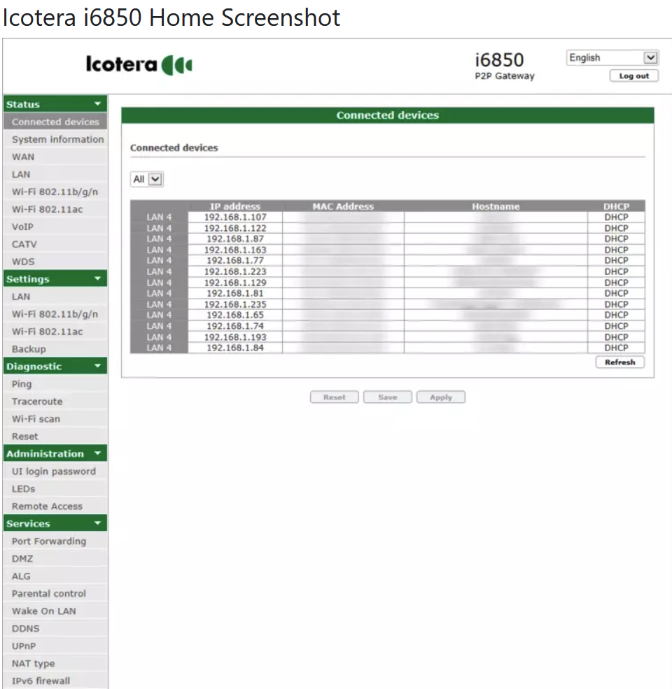Open DMZ services page
The height and width of the screenshot is (689, 672).
55,558
